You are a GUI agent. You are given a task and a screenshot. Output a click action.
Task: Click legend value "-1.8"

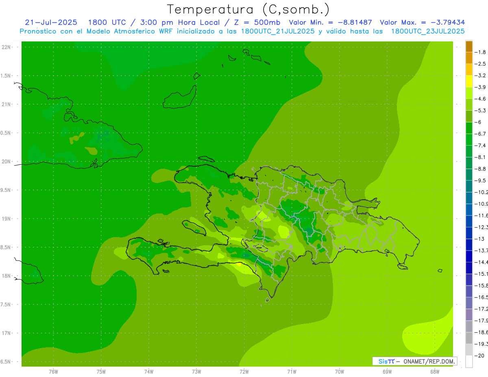(x=480, y=52)
